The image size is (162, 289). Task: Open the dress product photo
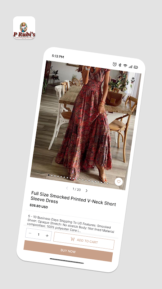tap(86, 125)
